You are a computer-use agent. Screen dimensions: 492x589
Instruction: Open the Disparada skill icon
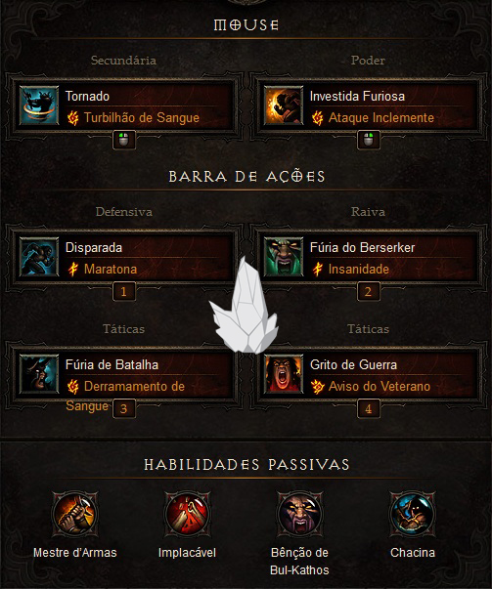(39, 257)
